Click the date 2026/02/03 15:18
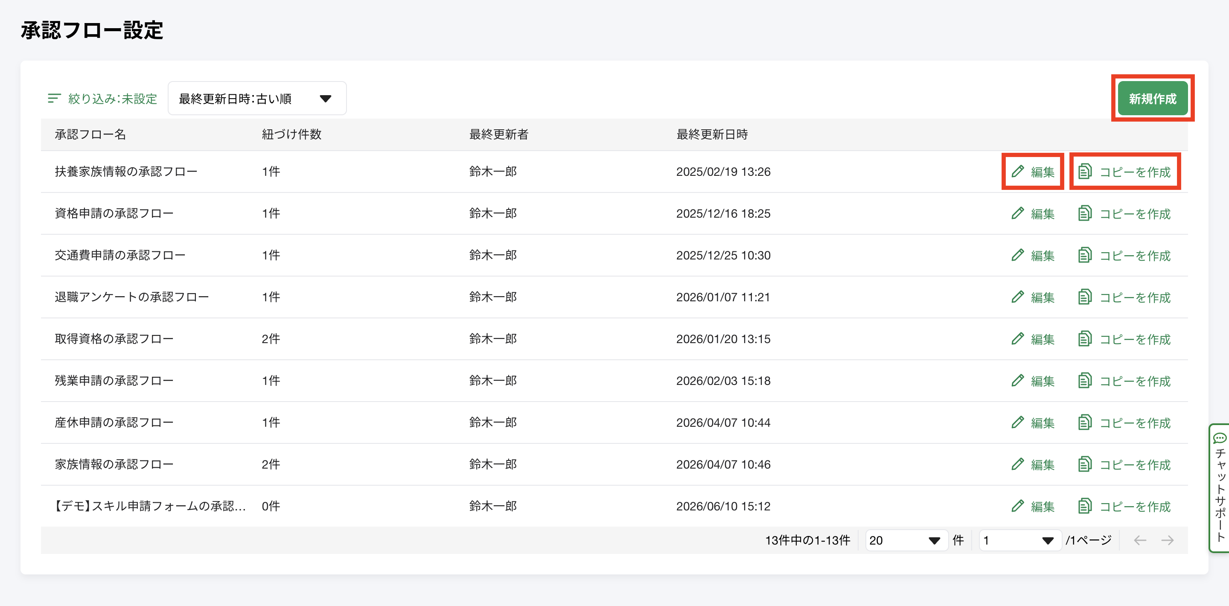1229x606 pixels. click(723, 381)
